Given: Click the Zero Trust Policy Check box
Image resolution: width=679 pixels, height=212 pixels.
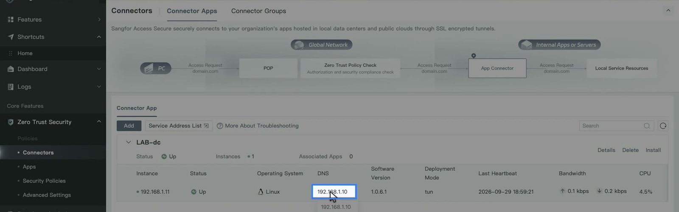Looking at the screenshot, I should point(350,68).
